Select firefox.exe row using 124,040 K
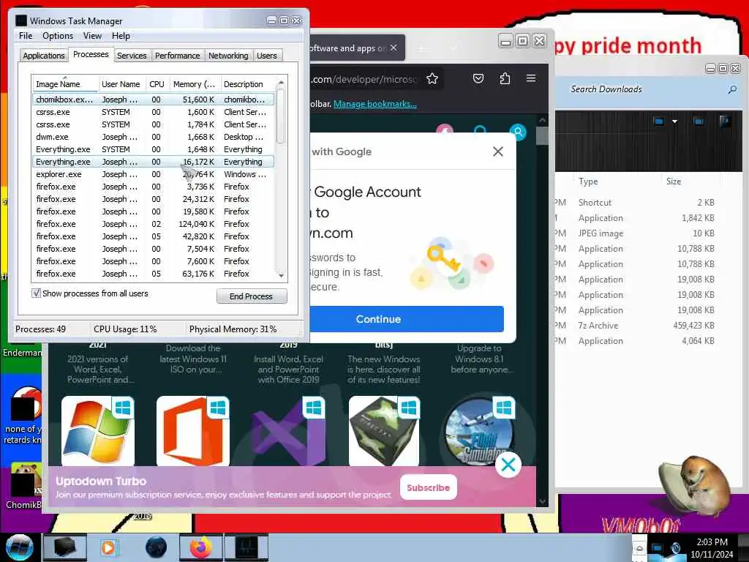 154,224
